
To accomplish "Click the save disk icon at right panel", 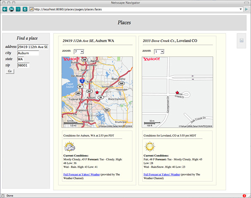I will coord(241,41).
